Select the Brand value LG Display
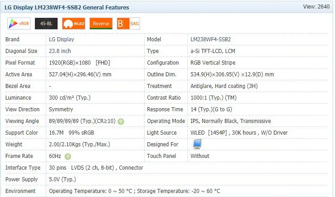The image size is (335, 197). (62, 39)
